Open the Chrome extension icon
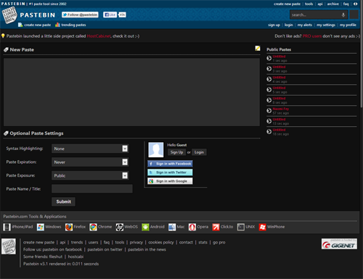The height and width of the screenshot is (279, 363). [93, 227]
